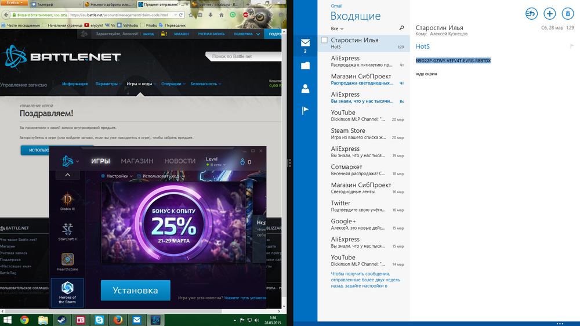
Task: Select Heroes of the Storm in launcher
Action: pyautogui.click(x=67, y=293)
